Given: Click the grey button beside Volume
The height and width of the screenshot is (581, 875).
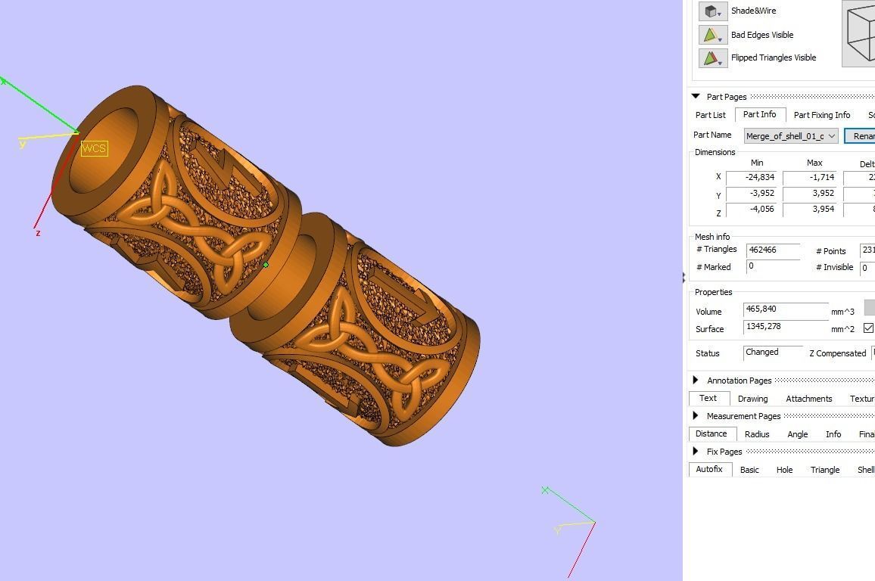Looking at the screenshot, I should point(870,307).
